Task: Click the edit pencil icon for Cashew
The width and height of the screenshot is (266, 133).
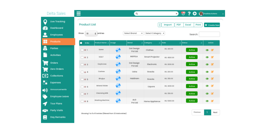Action: click(x=212, y=72)
